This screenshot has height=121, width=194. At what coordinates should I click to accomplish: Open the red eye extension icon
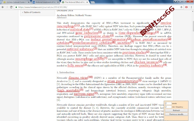(186, 7)
